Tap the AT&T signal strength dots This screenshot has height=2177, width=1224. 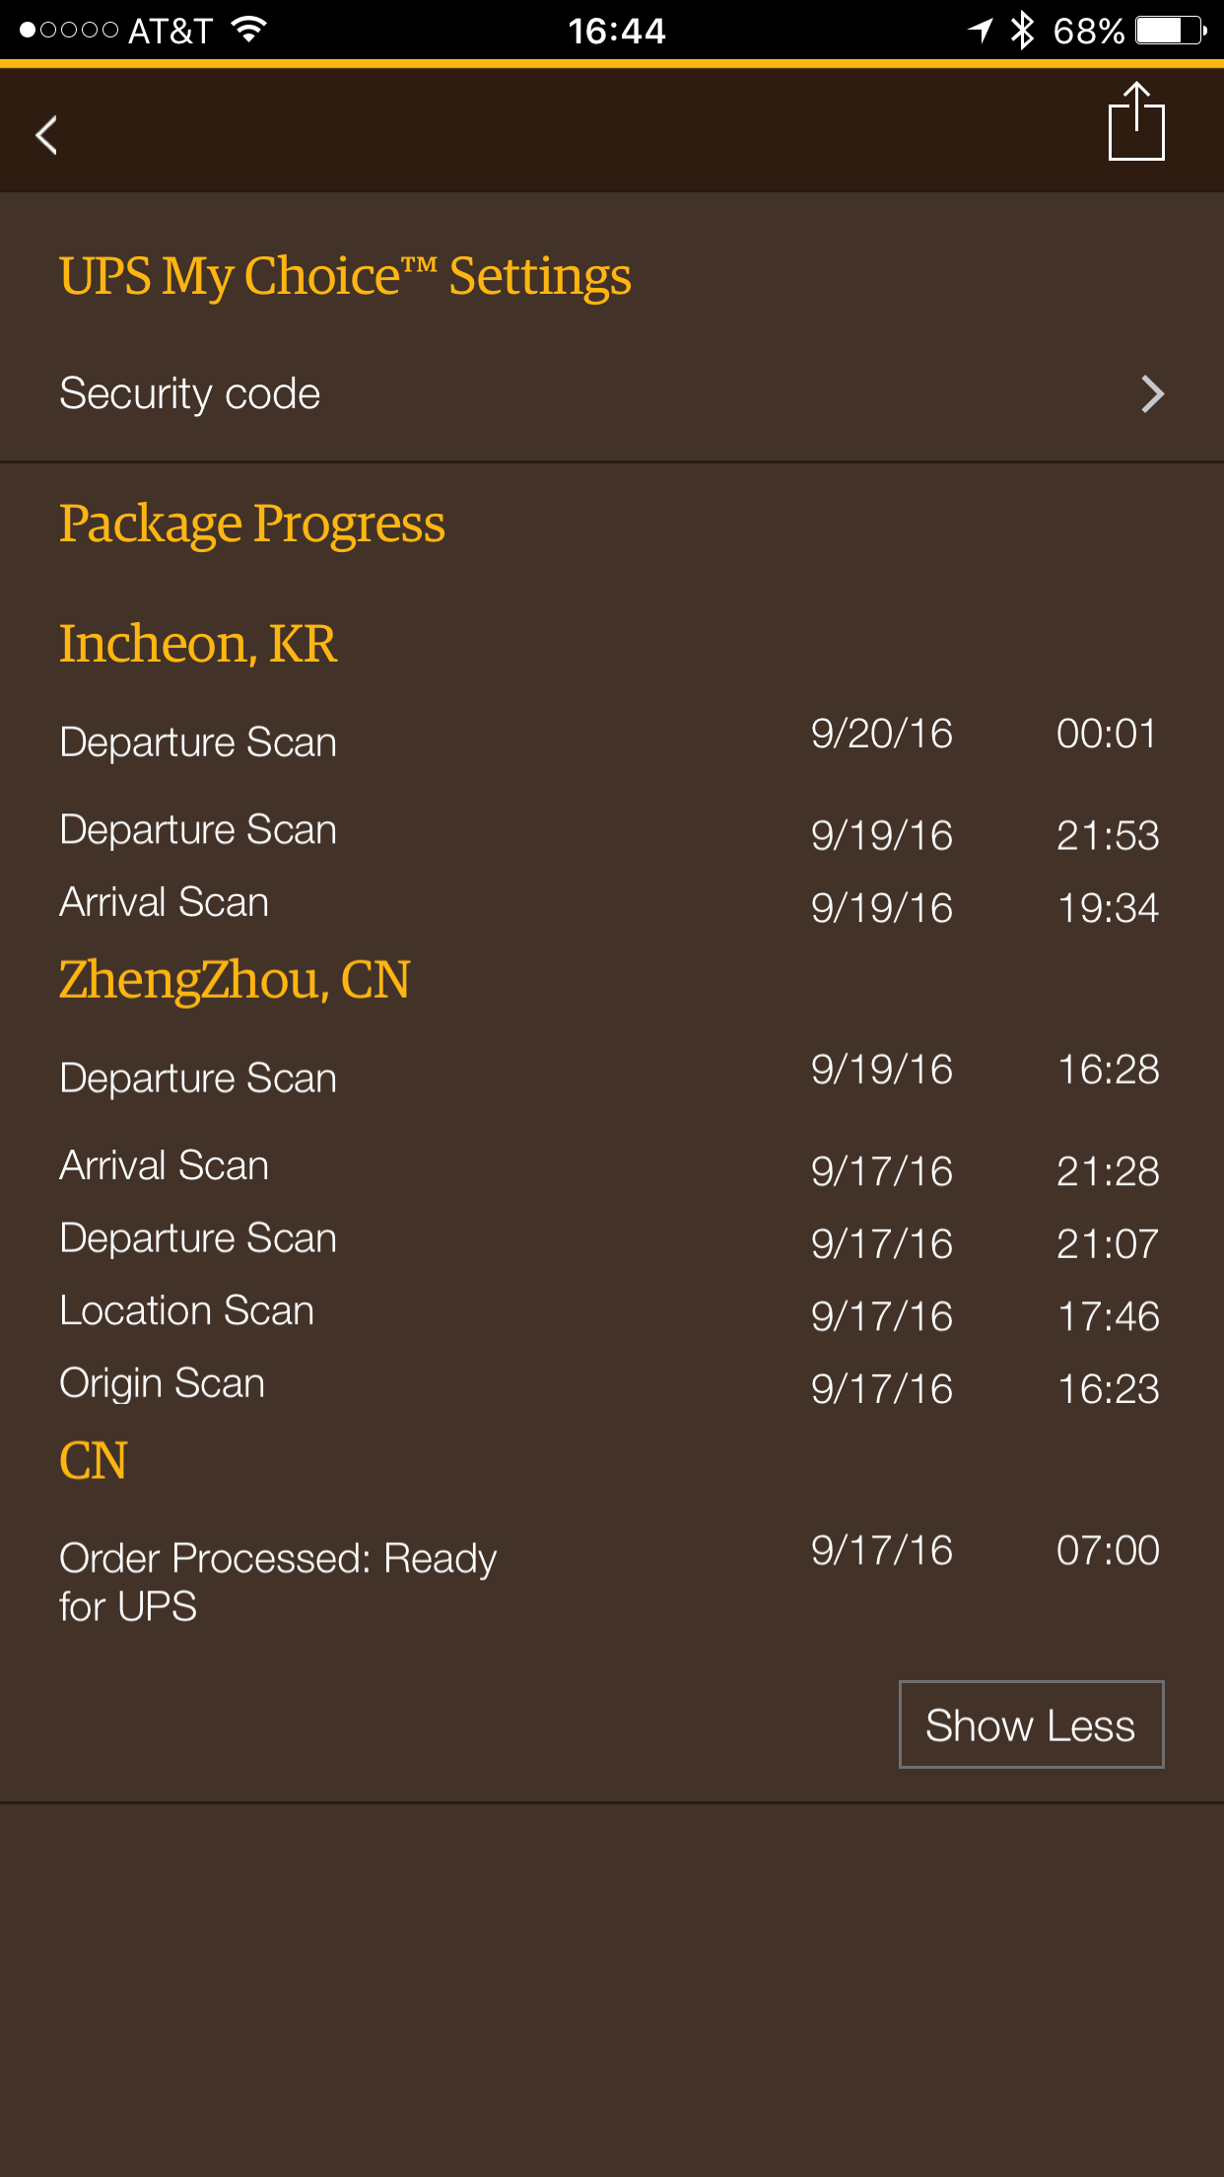point(69,30)
